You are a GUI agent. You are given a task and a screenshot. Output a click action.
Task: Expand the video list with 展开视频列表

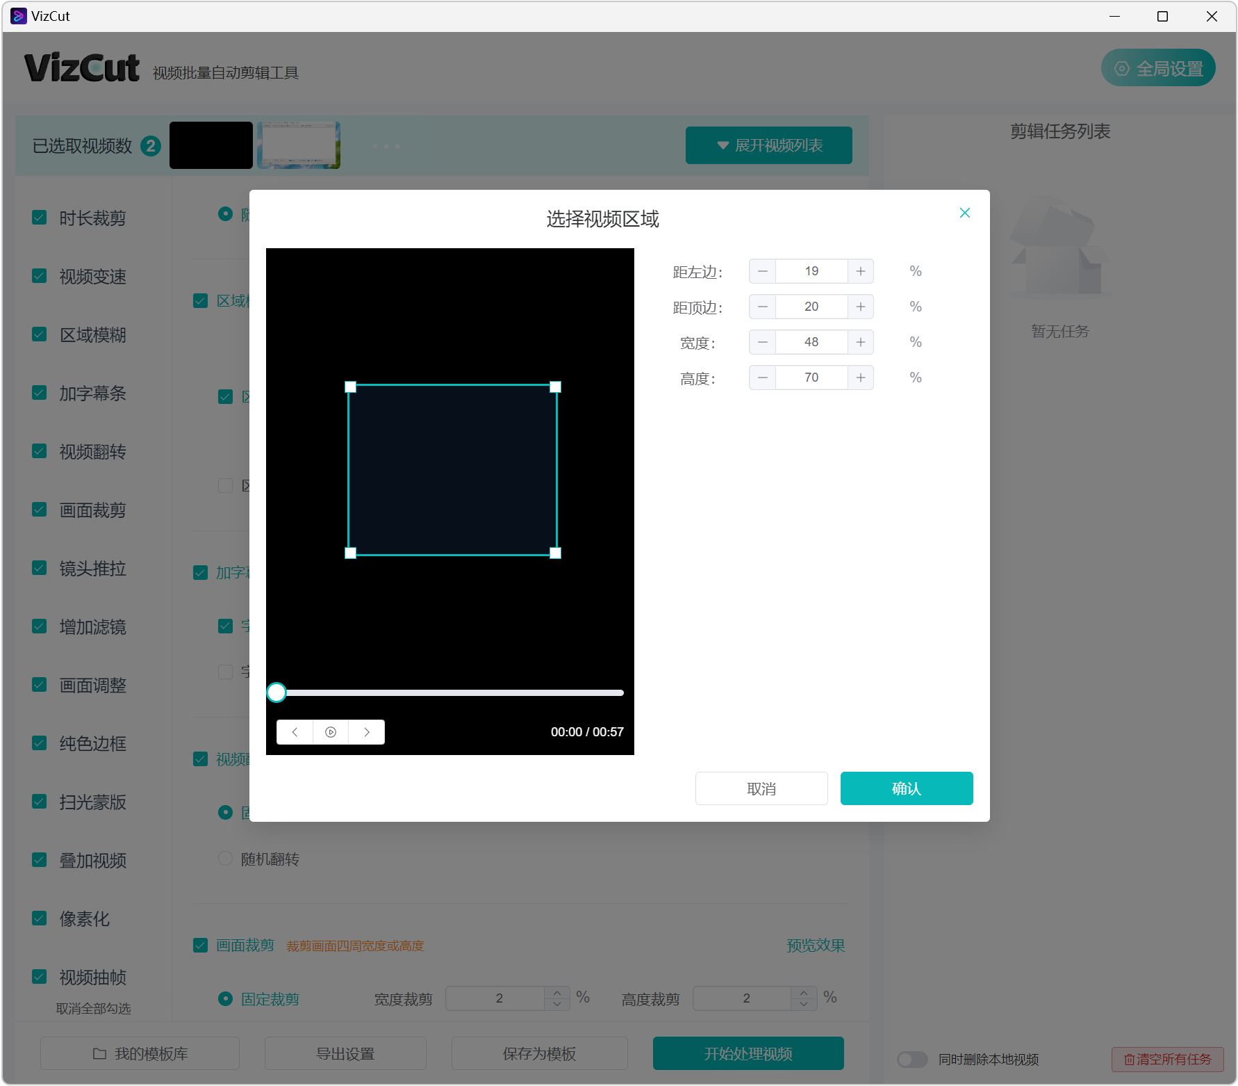[768, 145]
